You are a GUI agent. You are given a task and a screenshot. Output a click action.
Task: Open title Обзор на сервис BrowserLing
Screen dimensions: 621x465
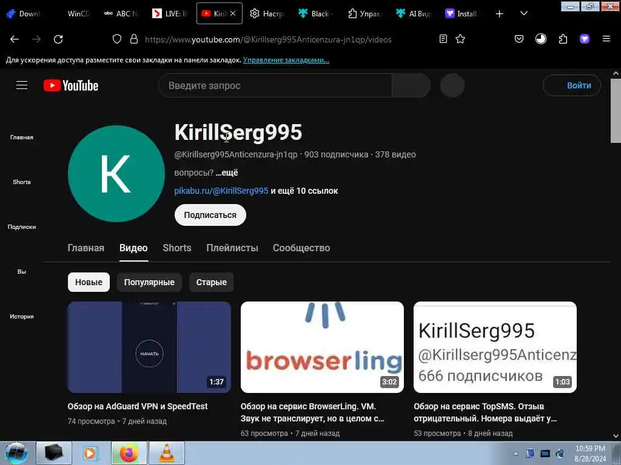tap(312, 412)
